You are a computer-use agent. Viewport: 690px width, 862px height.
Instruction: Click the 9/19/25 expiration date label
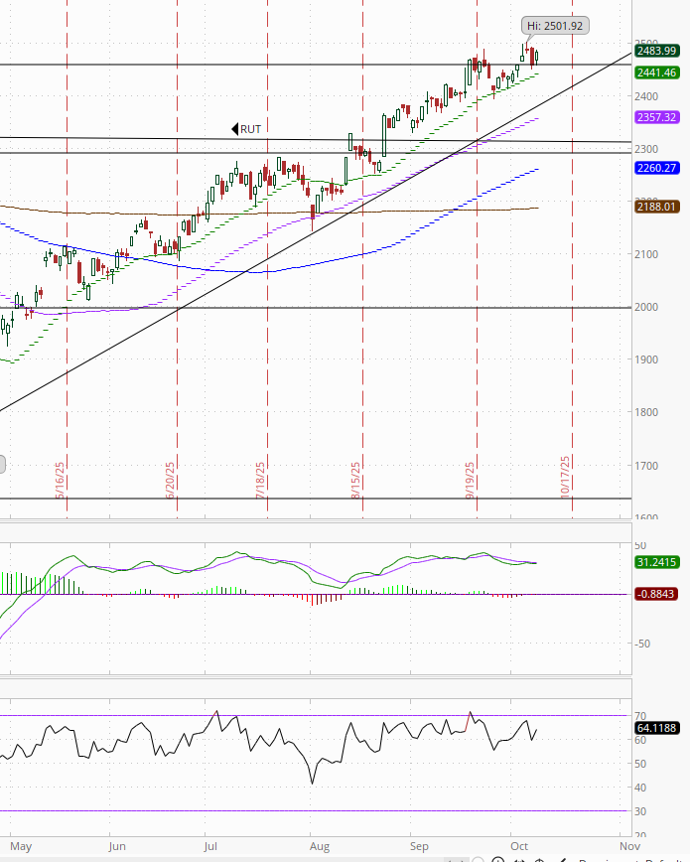coord(470,480)
